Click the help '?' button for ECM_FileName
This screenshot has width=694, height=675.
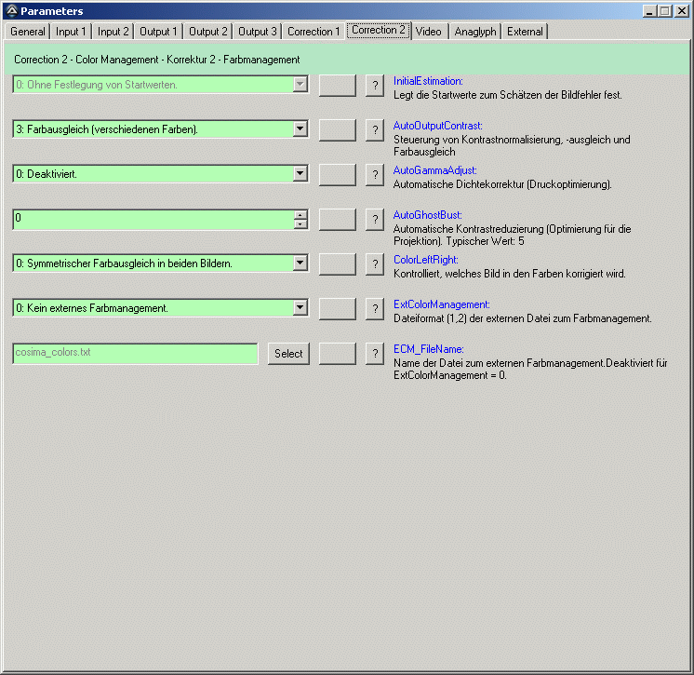point(375,353)
